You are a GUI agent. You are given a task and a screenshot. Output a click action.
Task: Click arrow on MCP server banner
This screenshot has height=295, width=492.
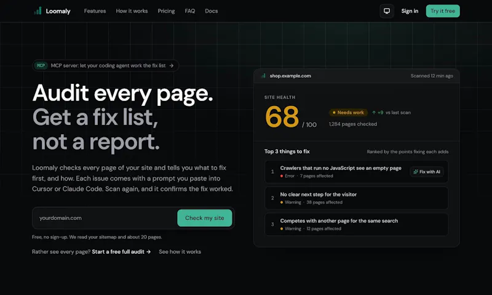point(172,65)
